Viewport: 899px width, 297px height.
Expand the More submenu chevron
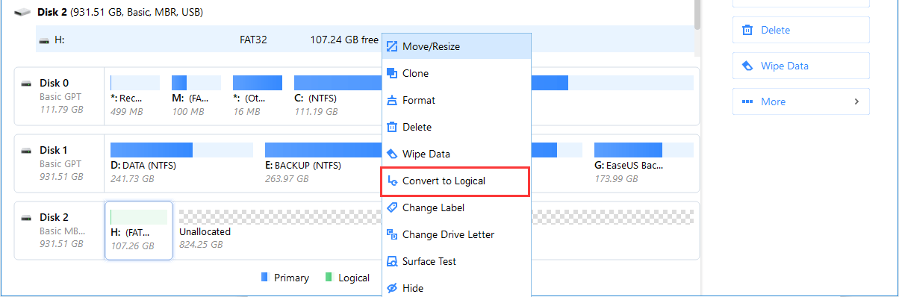856,101
